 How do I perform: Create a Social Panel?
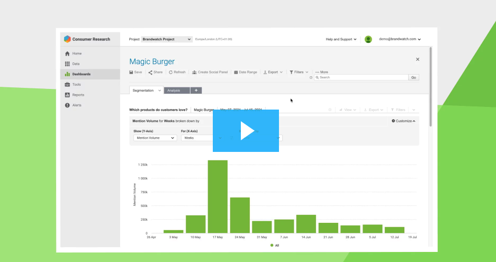pyautogui.click(x=210, y=72)
